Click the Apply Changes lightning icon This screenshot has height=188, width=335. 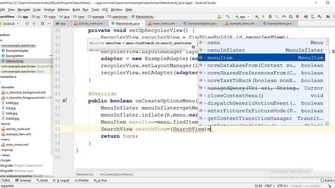tap(263, 17)
